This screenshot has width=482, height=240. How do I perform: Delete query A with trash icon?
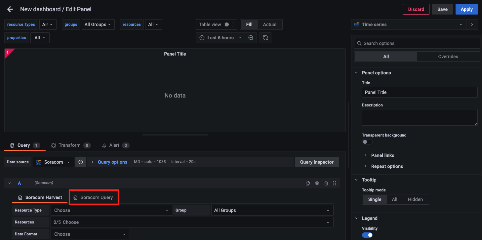click(326, 183)
